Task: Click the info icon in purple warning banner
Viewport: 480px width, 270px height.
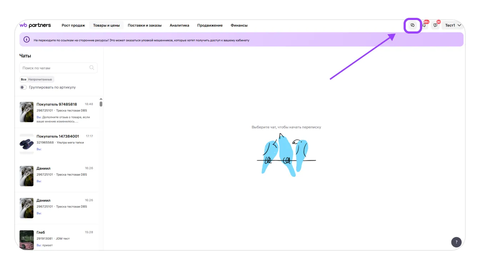Action: 26,40
